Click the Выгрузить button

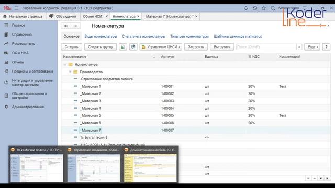[222, 47]
